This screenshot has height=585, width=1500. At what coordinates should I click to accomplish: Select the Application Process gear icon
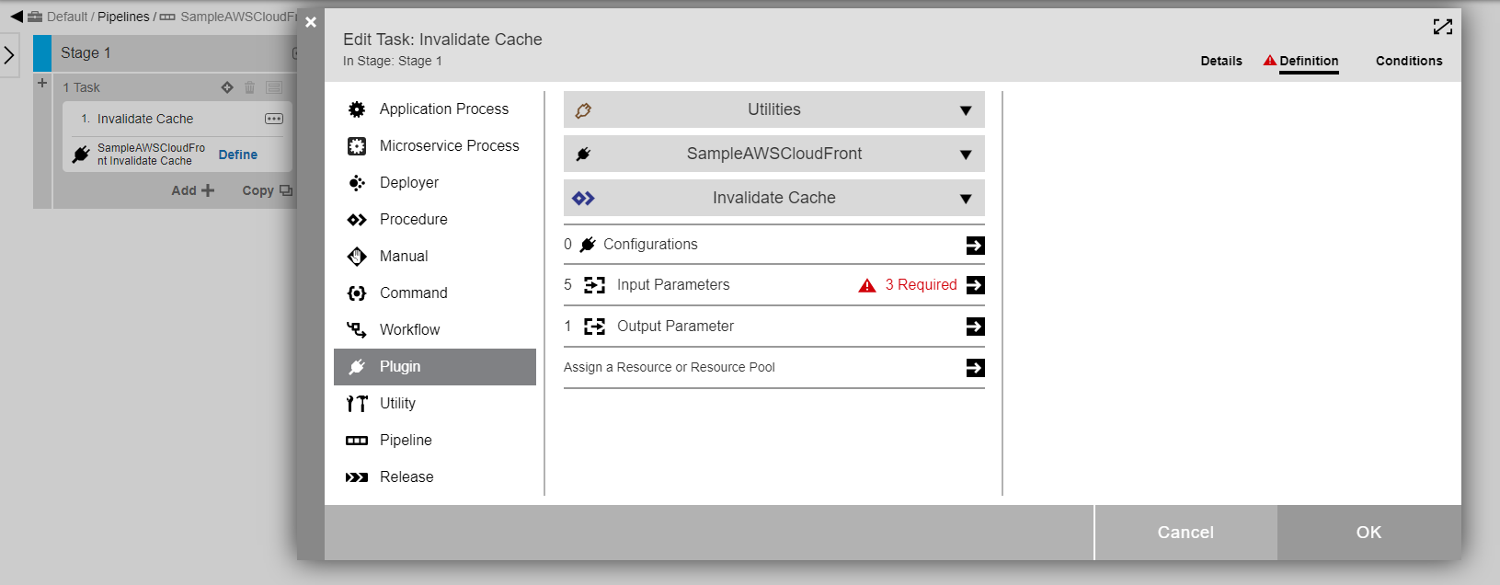(357, 109)
